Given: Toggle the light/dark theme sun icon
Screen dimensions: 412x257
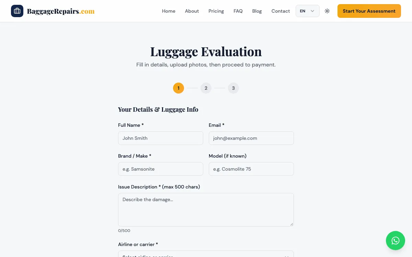Looking at the screenshot, I should pos(327,11).
